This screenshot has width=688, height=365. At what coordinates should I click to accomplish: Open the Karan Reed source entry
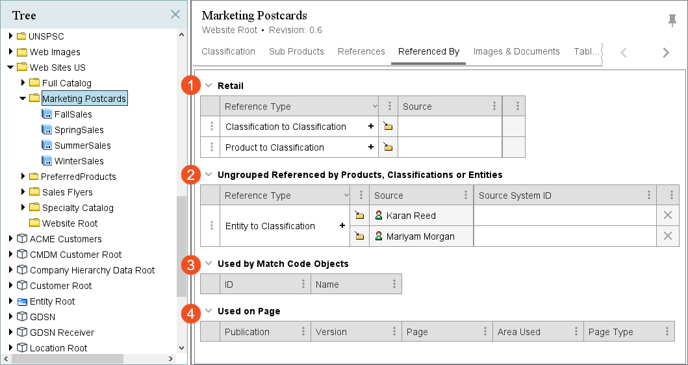(x=411, y=216)
